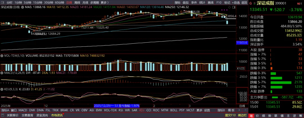The image size is (304, 118).
Task: Select the 日线 daily period tab
Action: [x=69, y=3]
